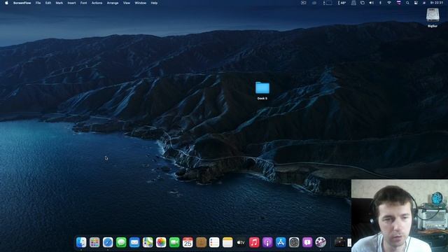
Task: Open Finder from the Dock
Action: pos(81,242)
